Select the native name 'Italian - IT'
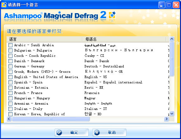Screen dimensions: 181x139 [95, 109]
